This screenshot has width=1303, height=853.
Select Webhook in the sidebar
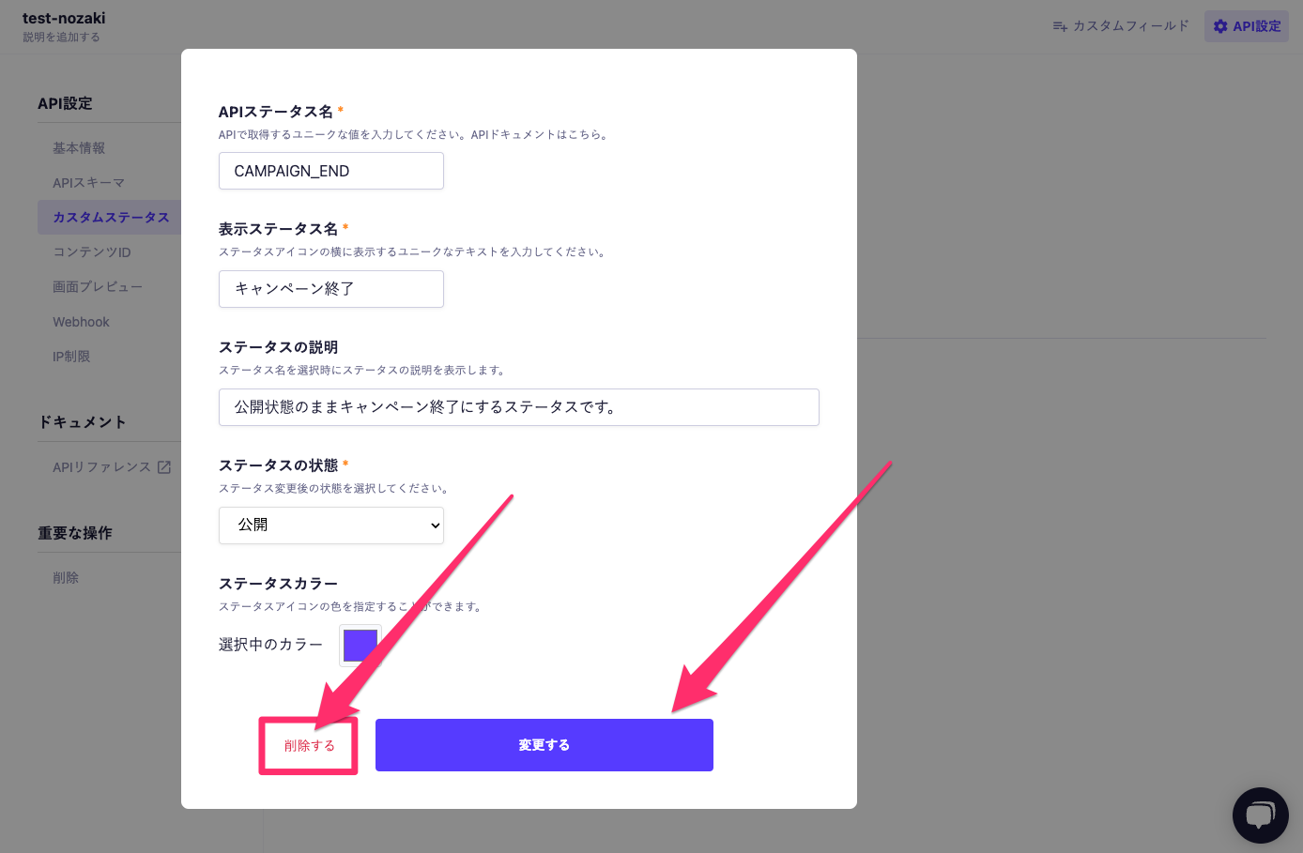[81, 322]
